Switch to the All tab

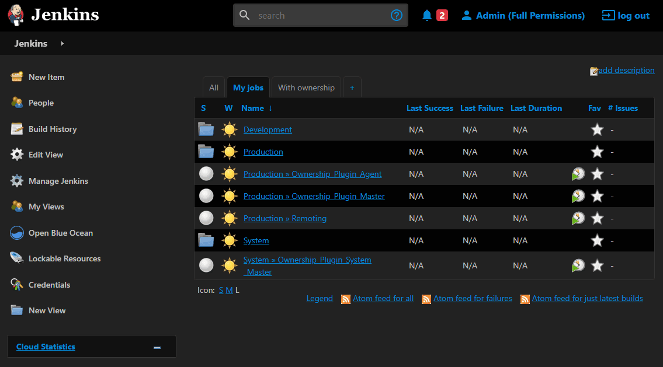(214, 86)
